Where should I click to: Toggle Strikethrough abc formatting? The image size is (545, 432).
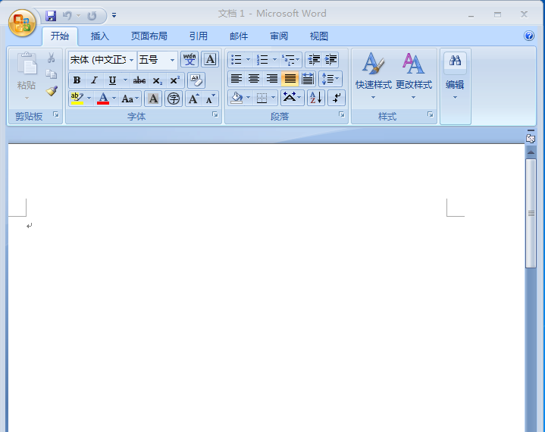[x=139, y=80]
